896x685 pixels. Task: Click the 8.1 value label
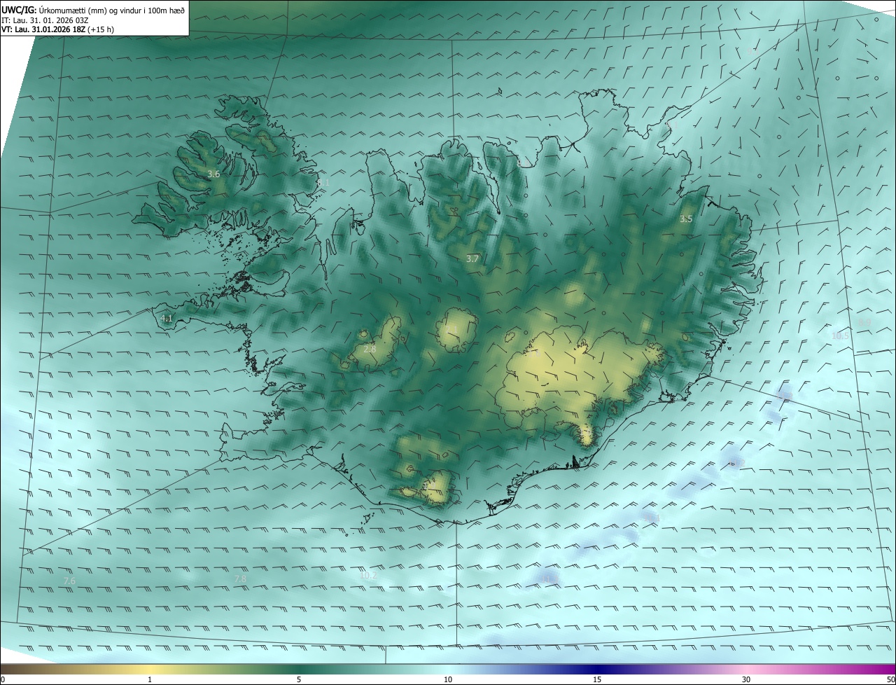tap(323, 183)
